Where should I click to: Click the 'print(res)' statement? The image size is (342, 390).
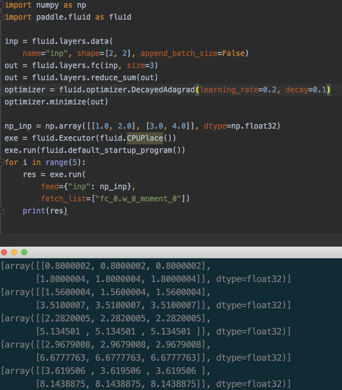click(x=45, y=211)
